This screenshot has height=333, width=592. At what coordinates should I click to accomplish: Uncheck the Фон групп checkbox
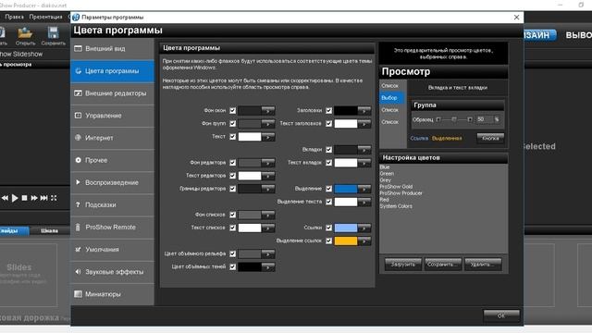click(232, 123)
